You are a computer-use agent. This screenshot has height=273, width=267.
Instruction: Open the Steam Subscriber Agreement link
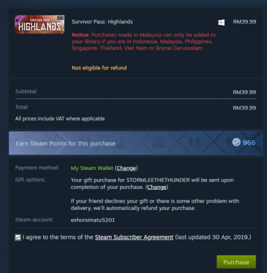[x=134, y=237]
